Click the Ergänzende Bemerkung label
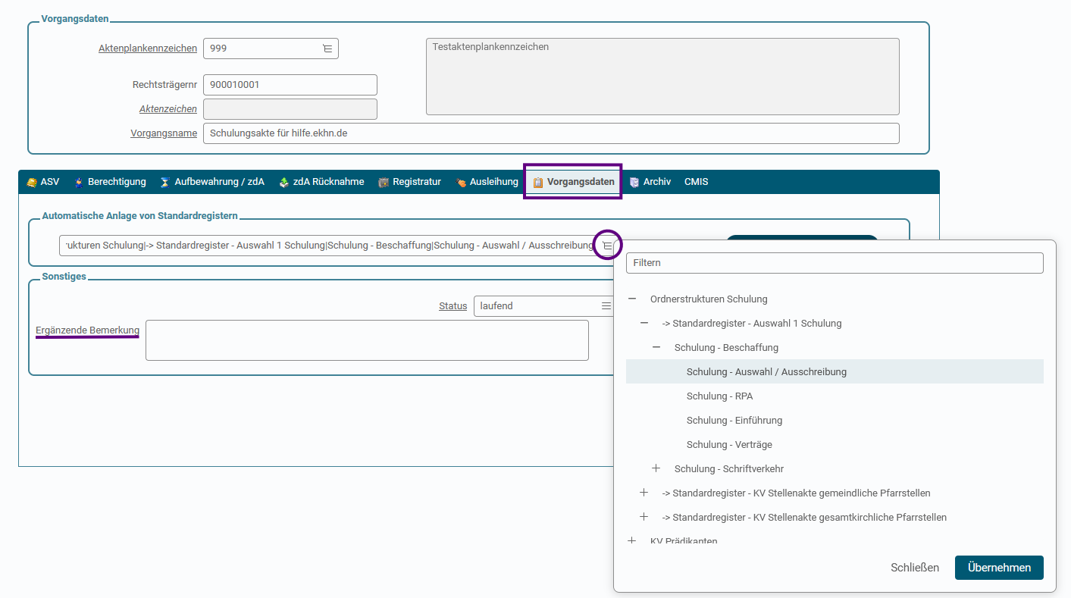The image size is (1071, 598). click(87, 330)
